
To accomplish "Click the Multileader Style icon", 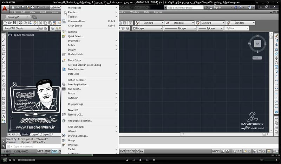I will [228, 23].
